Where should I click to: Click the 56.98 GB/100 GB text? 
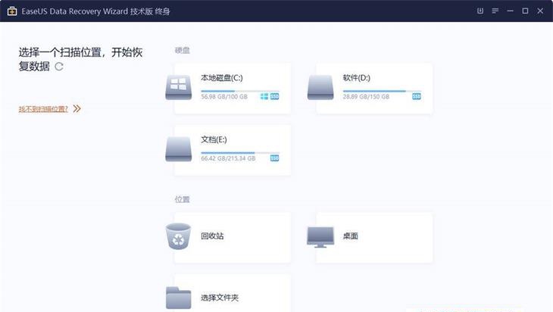(224, 97)
